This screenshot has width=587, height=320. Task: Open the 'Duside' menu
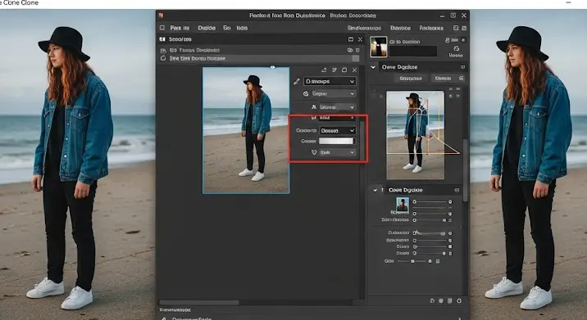[207, 28]
